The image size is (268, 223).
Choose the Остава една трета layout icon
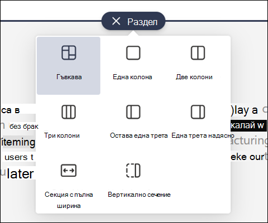tap(133, 112)
